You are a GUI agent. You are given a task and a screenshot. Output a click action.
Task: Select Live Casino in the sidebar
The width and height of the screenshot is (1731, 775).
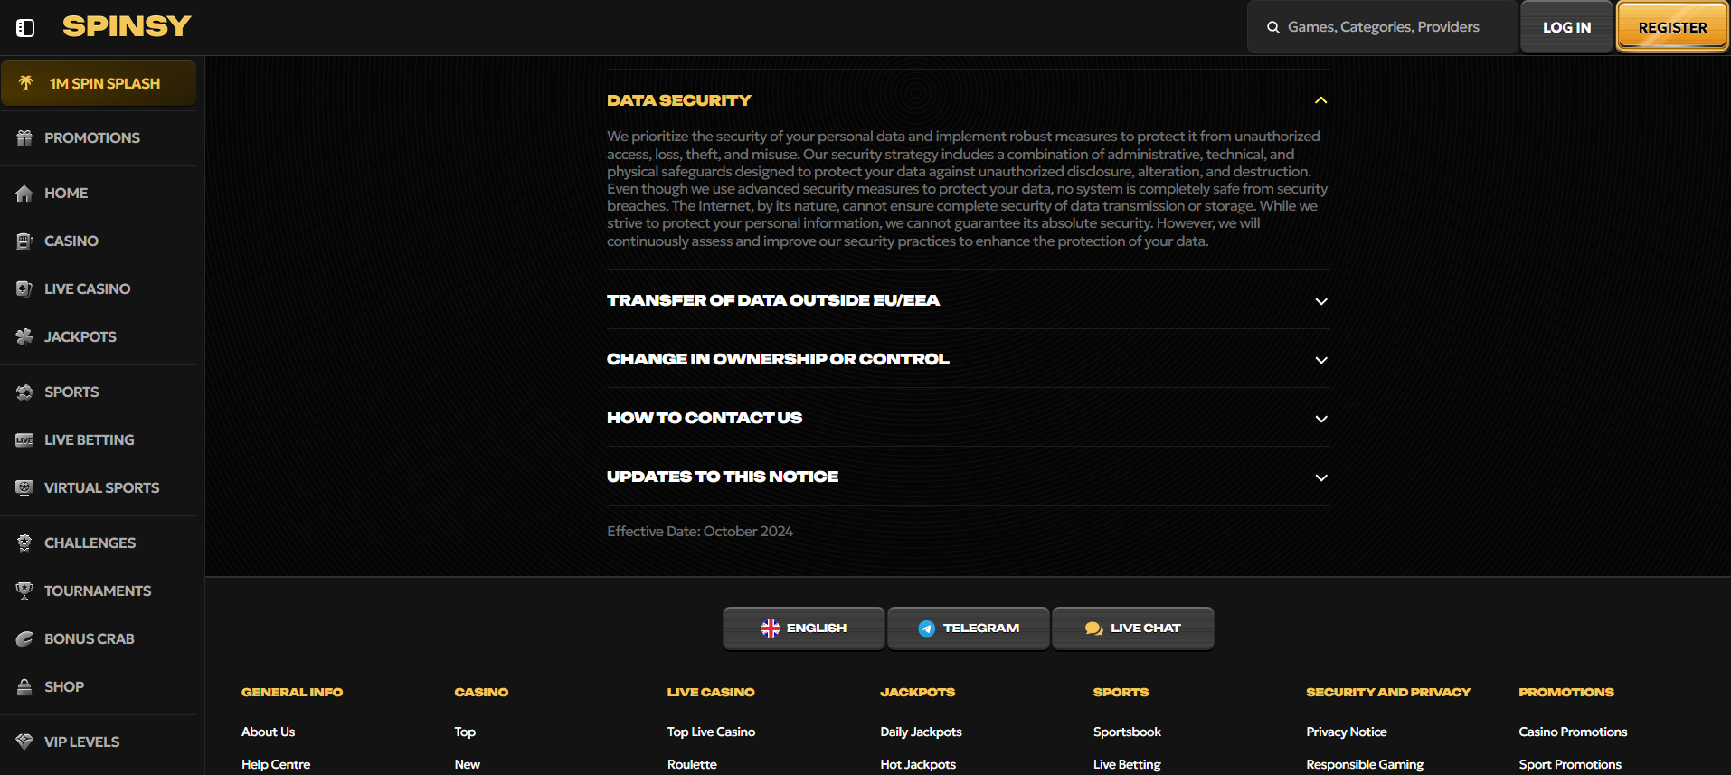pyautogui.click(x=88, y=289)
